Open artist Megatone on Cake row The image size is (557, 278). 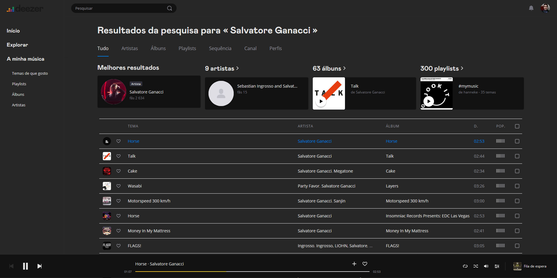click(x=343, y=171)
